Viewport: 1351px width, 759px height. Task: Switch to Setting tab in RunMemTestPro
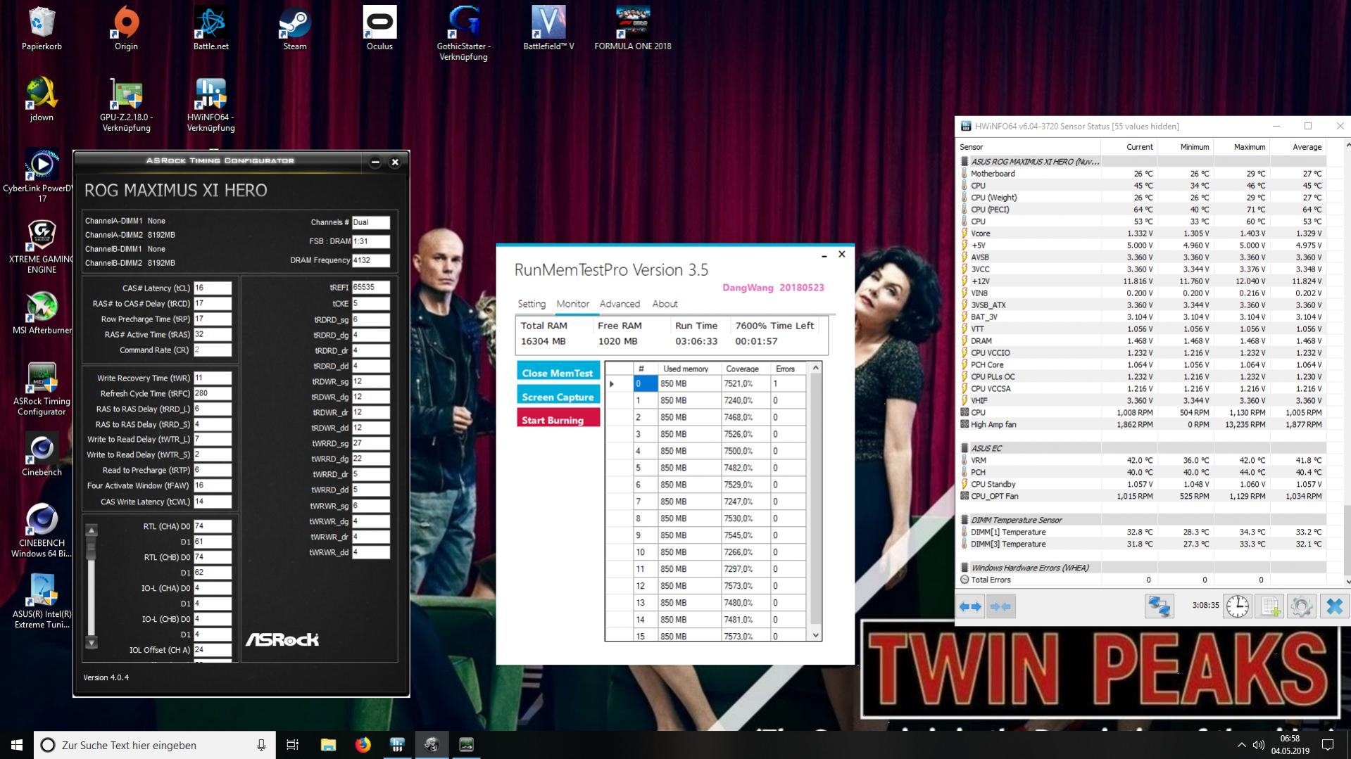(x=532, y=304)
